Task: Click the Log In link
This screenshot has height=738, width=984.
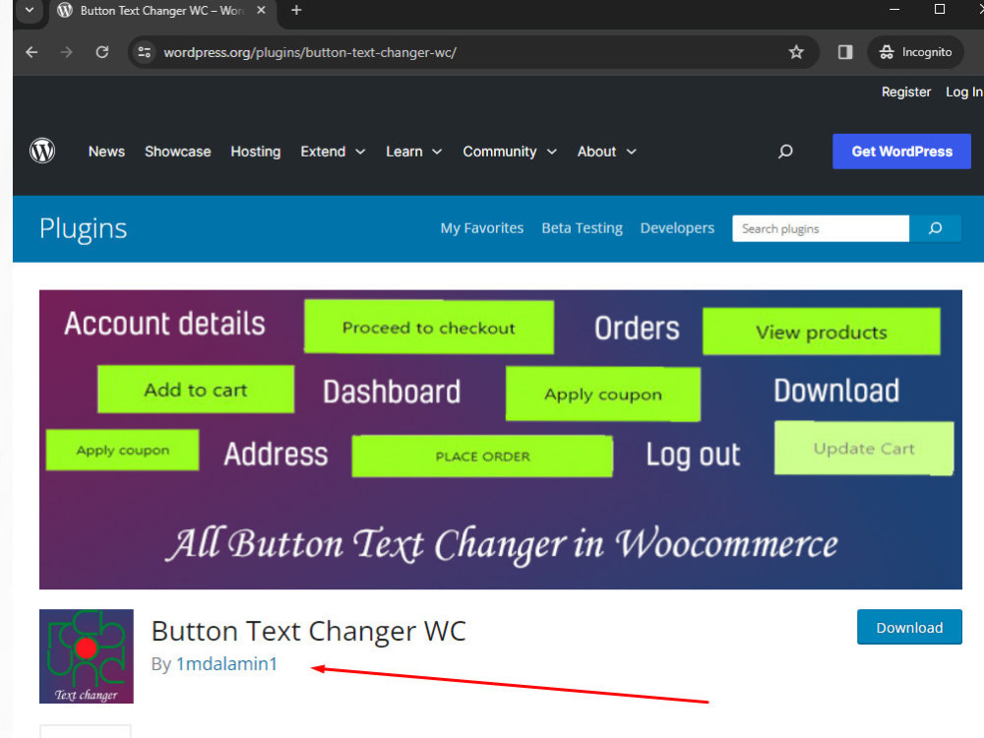Action: [x=964, y=92]
